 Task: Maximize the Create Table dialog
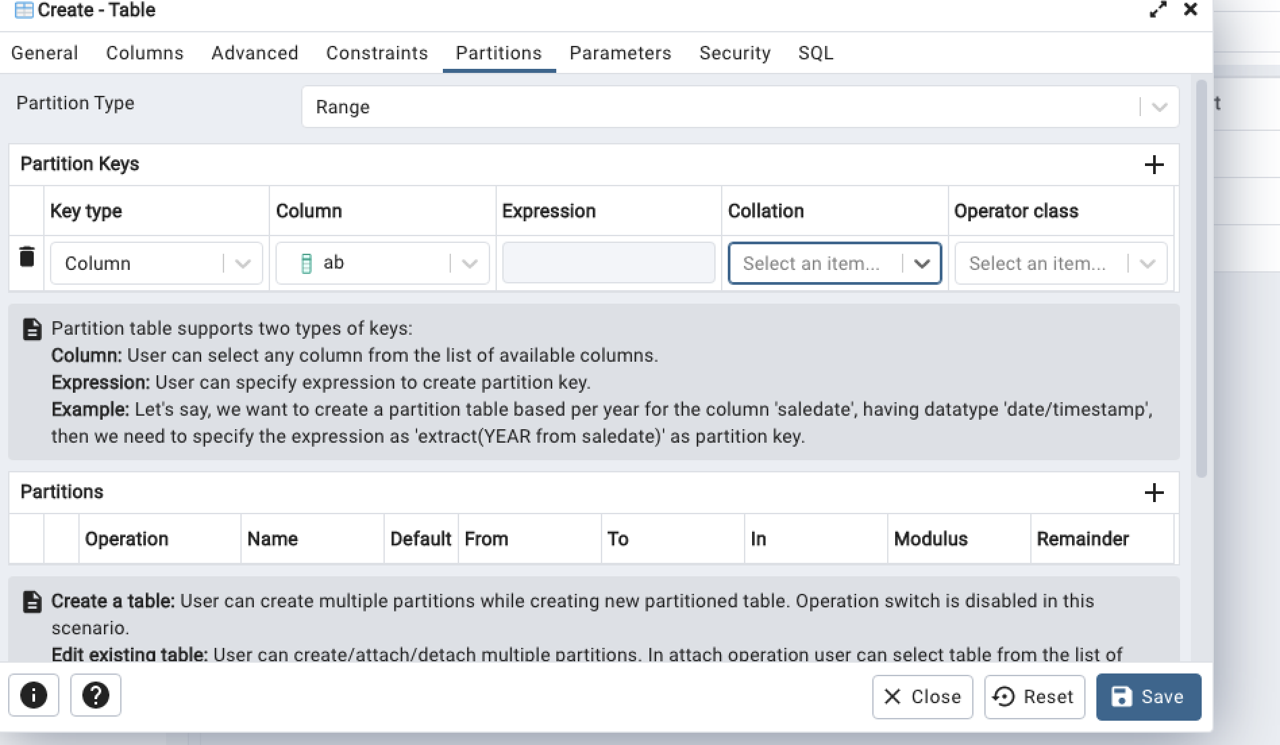[1159, 10]
